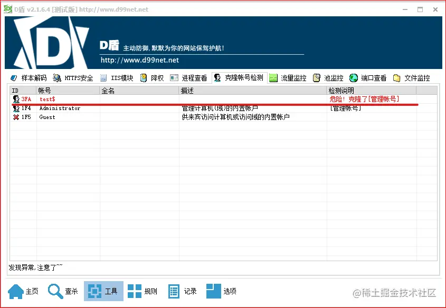This screenshot has height=308, width=446.
Task: Open the 文件监控 file monitor
Action: (x=415, y=77)
